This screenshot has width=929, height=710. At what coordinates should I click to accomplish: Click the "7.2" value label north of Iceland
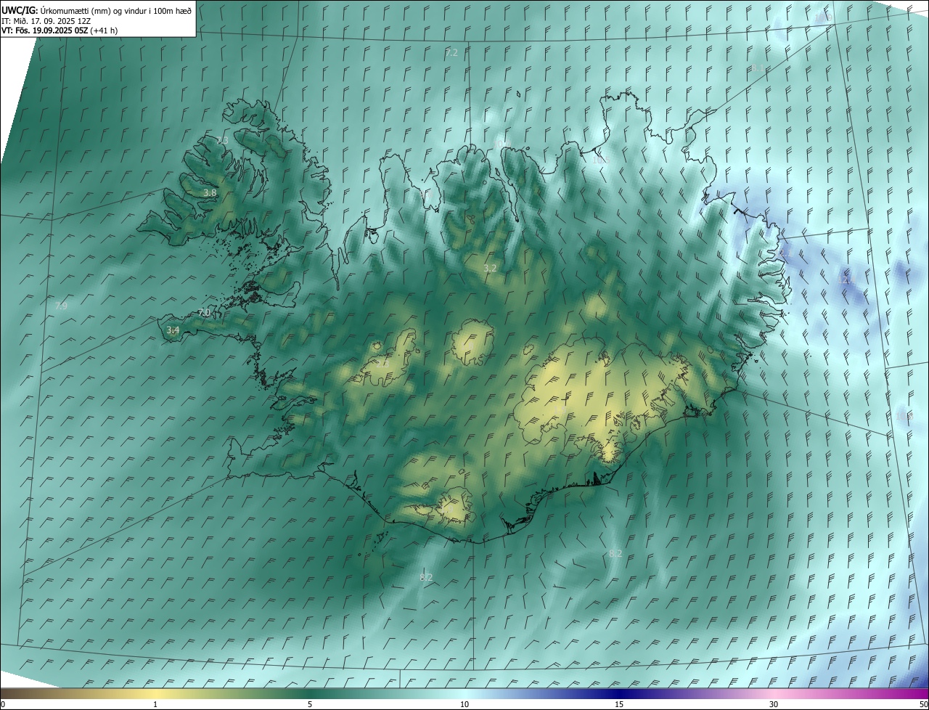pyautogui.click(x=451, y=53)
